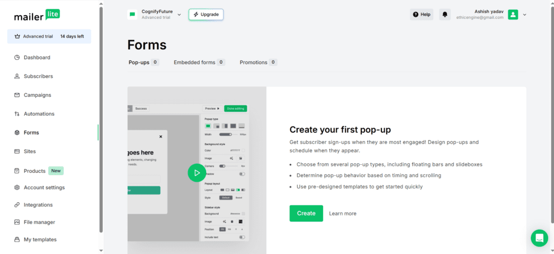554x254 pixels.
Task: Click the Advanced trial days left banner
Action: tap(49, 36)
